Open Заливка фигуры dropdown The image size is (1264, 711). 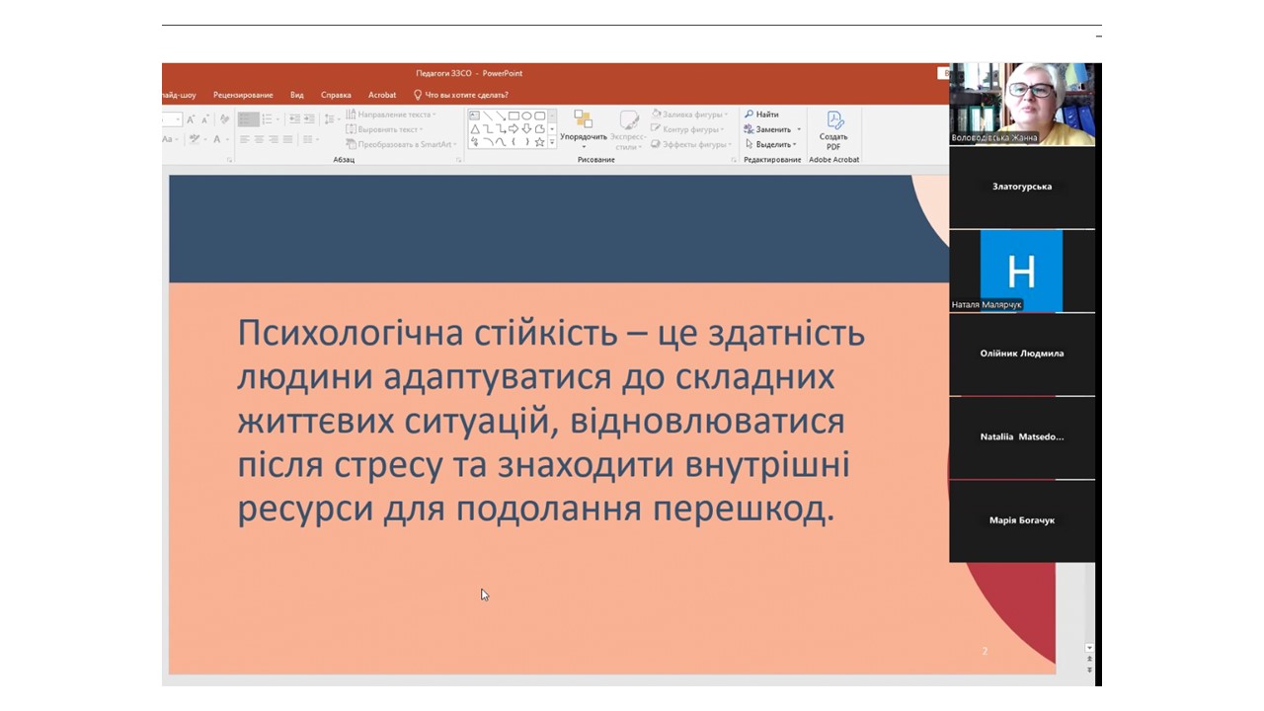pyautogui.click(x=688, y=115)
